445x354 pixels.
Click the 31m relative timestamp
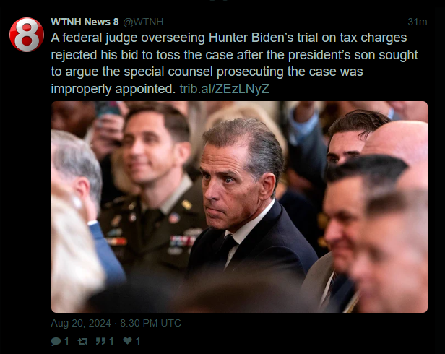418,22
